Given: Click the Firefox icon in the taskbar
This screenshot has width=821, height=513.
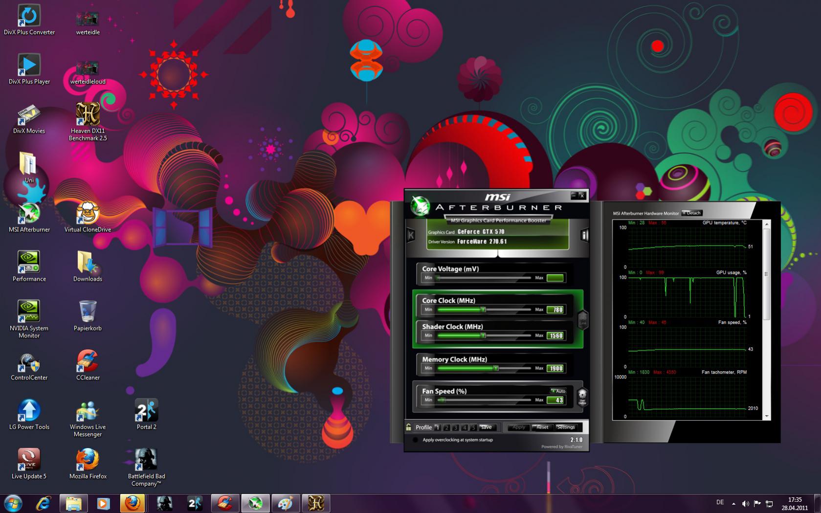Looking at the screenshot, I should tap(133, 503).
